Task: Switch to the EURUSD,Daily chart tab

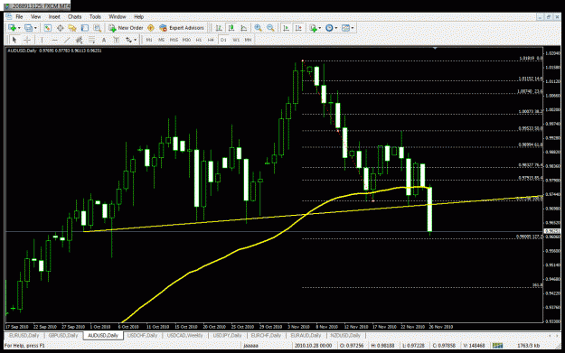Action: [24, 335]
